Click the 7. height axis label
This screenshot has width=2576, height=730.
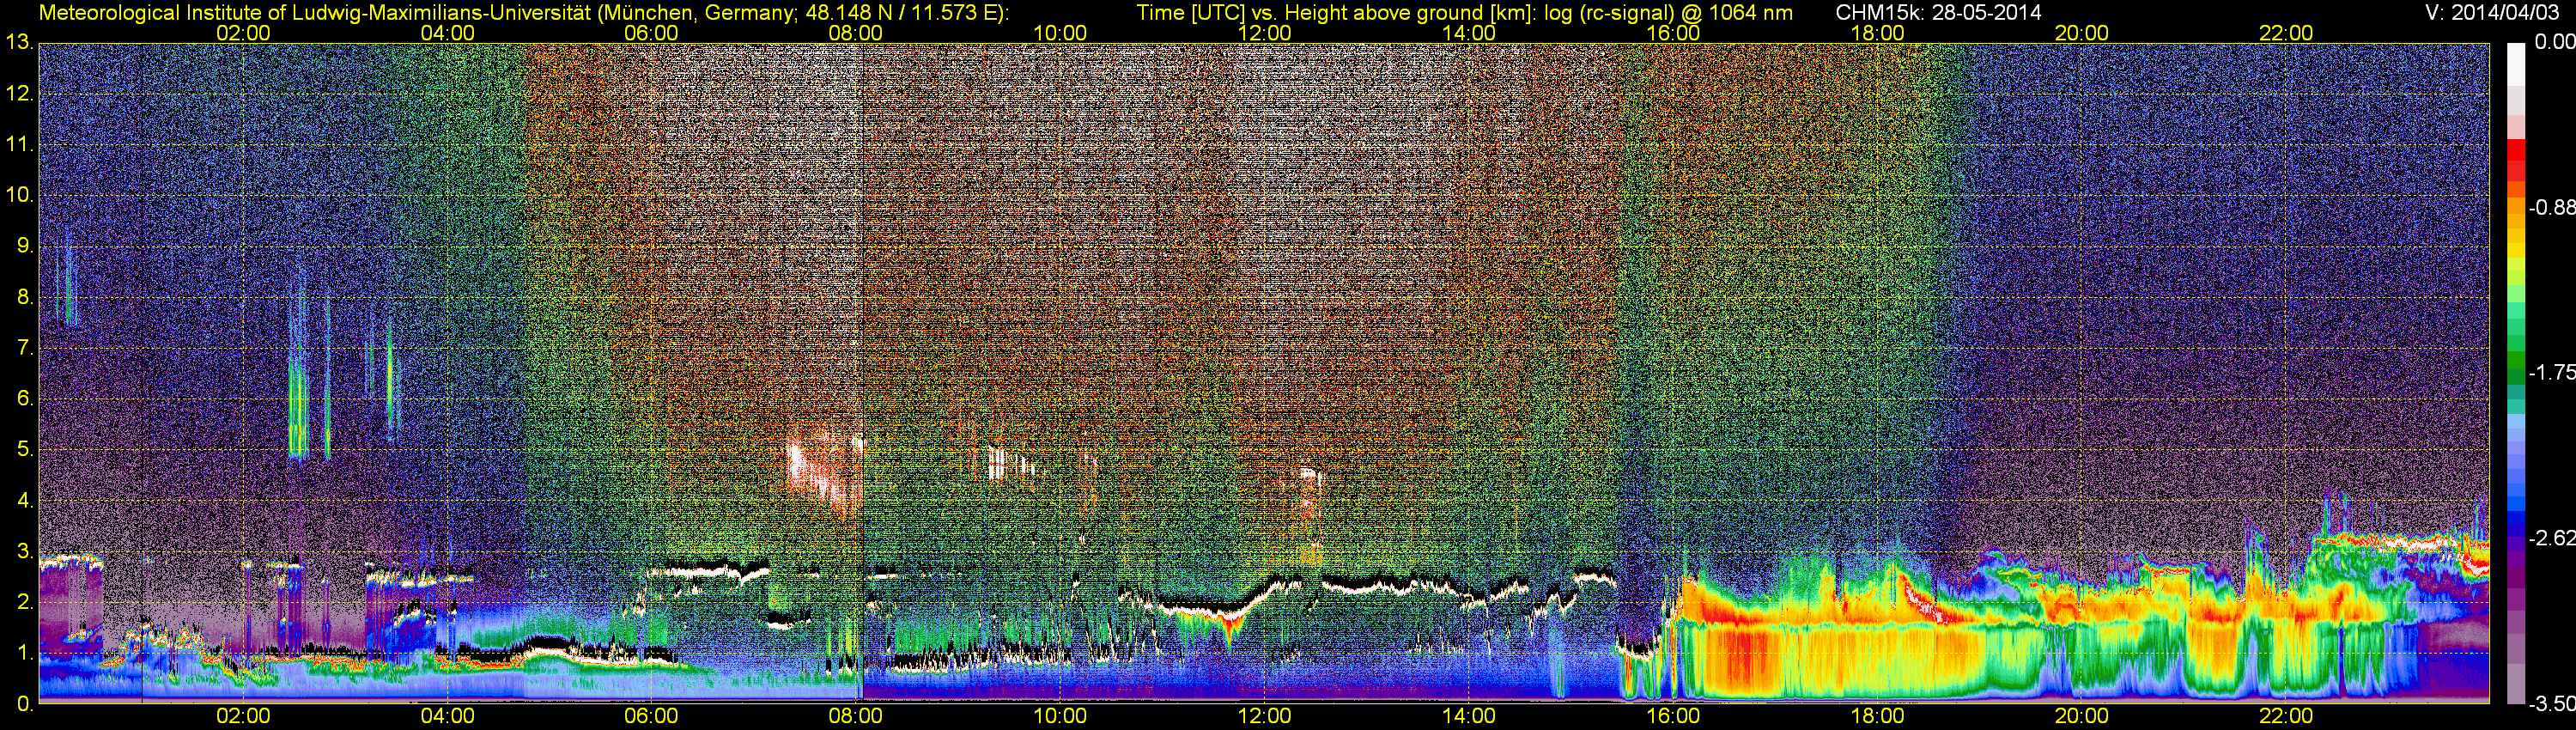25,348
